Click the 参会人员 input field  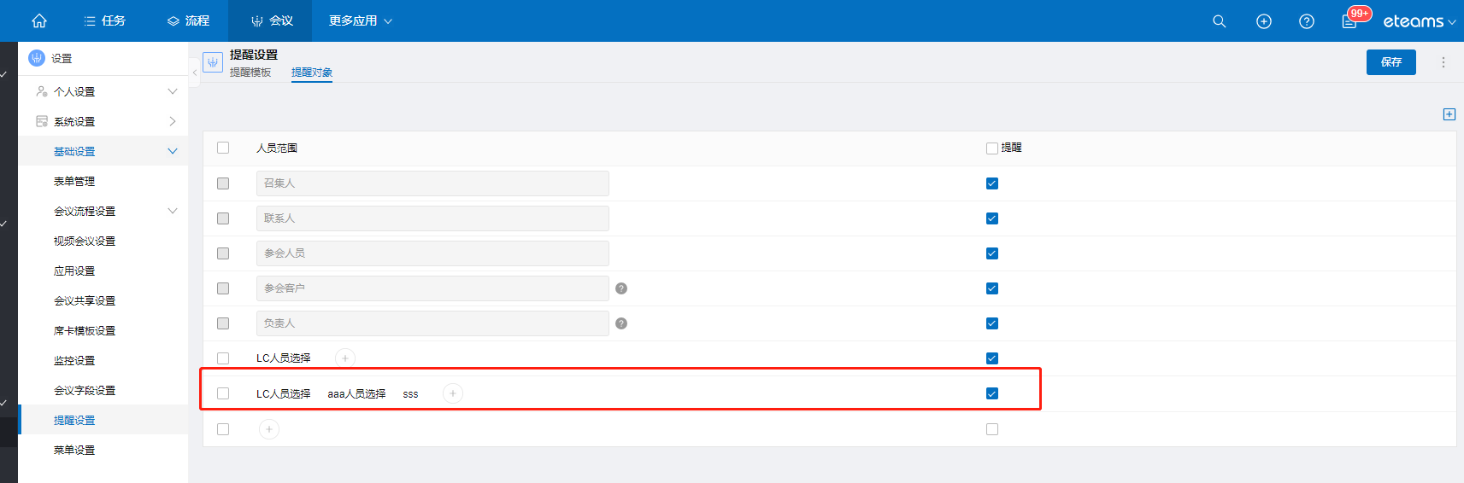click(x=432, y=253)
